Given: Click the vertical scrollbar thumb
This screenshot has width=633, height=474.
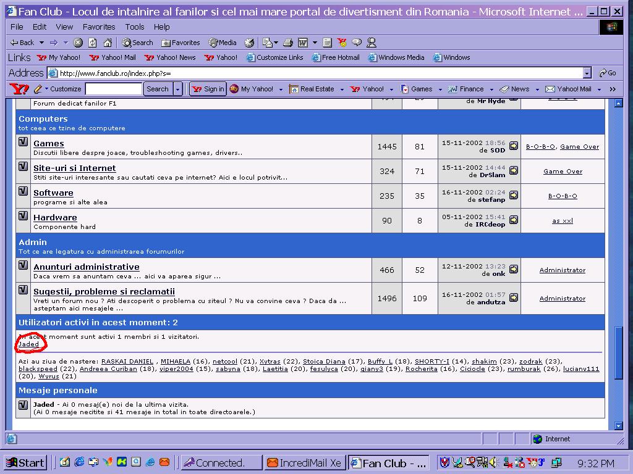Looking at the screenshot, I should (x=618, y=352).
